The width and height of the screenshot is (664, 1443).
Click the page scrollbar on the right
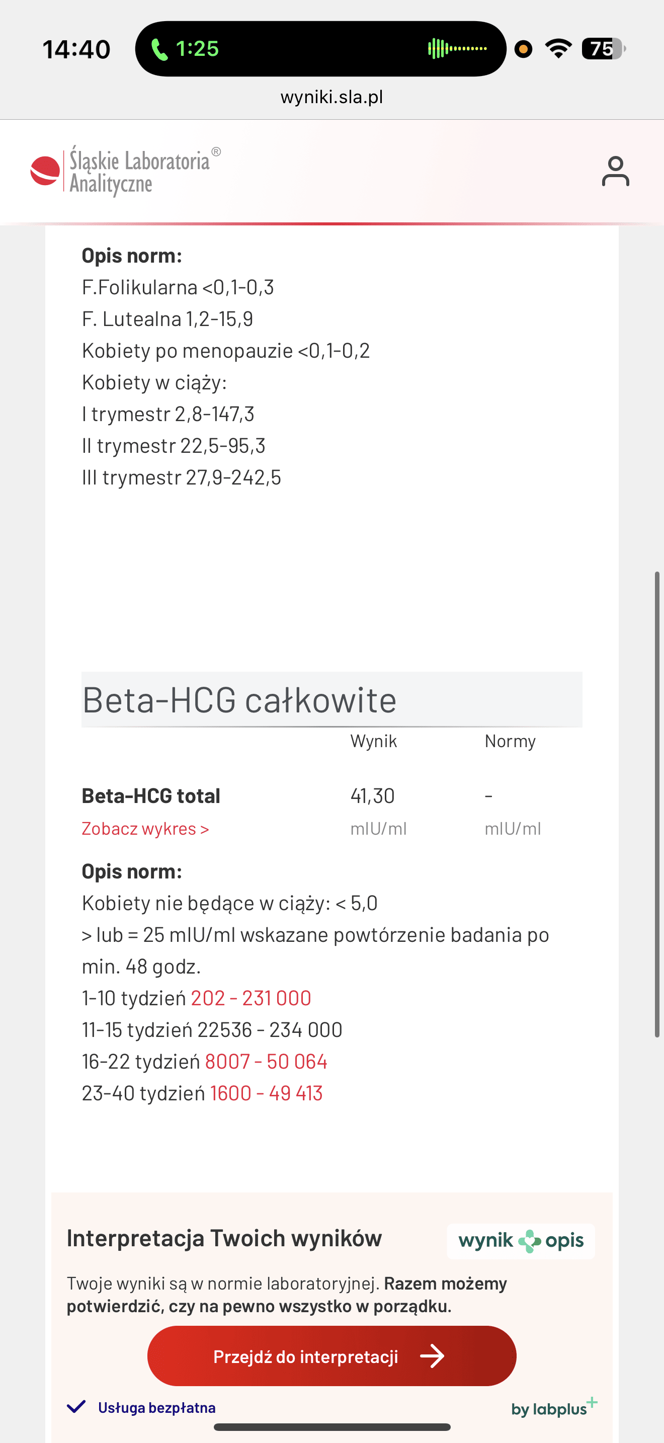pyautogui.click(x=657, y=804)
